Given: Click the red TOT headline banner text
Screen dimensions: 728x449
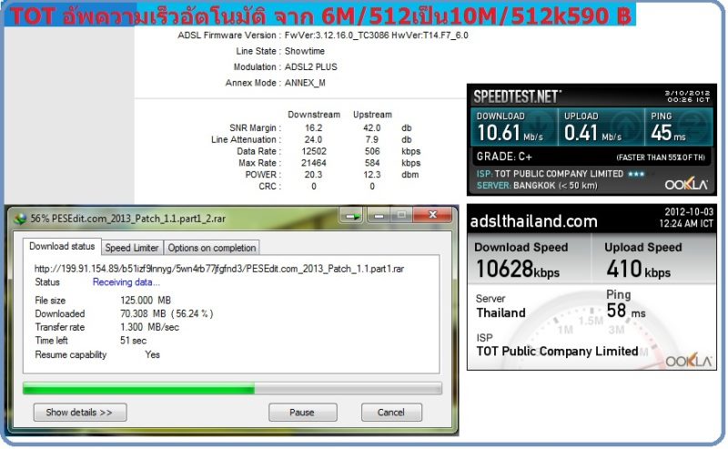Looking at the screenshot, I should tap(320, 16).
